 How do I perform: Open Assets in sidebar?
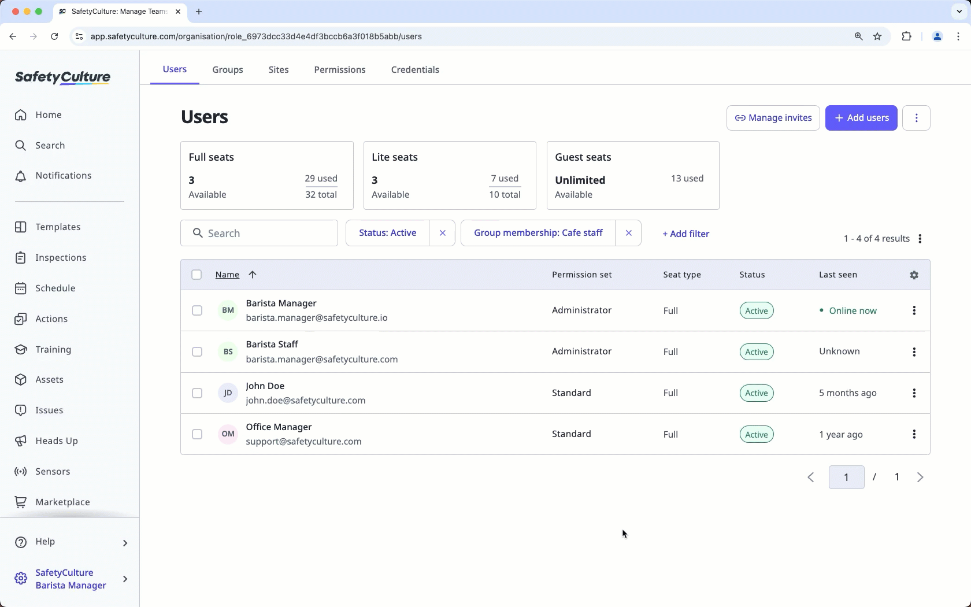(x=39, y=380)
